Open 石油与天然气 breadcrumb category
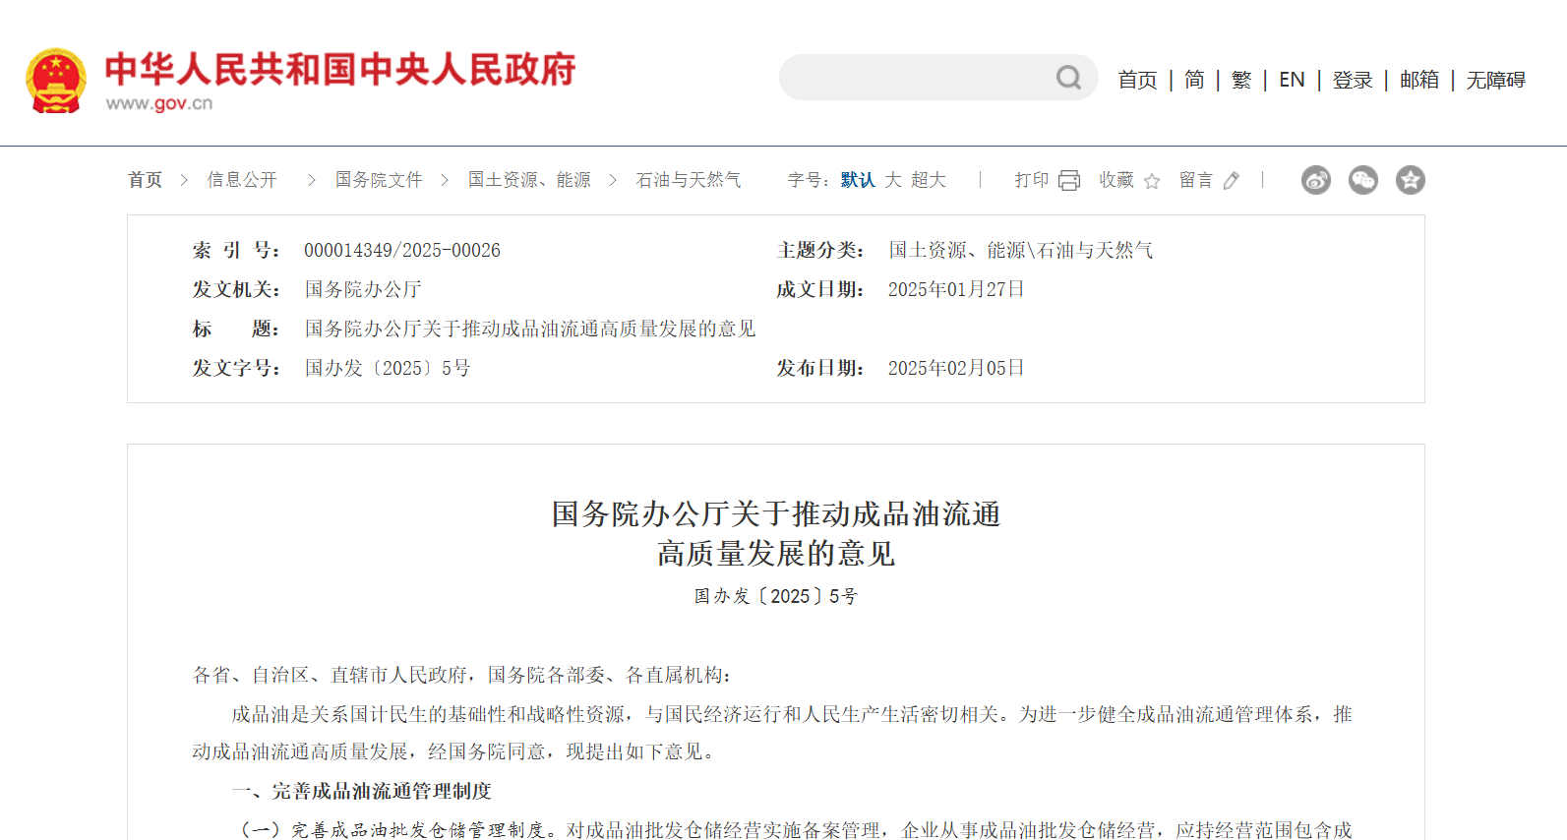This screenshot has width=1567, height=840. coord(689,180)
